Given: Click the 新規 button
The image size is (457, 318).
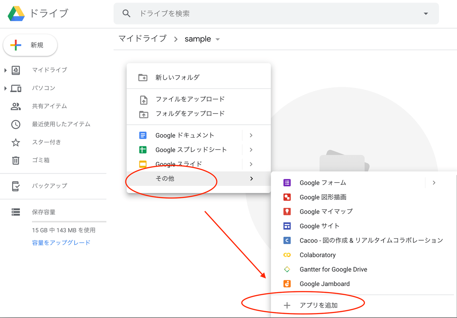Looking at the screenshot, I should pyautogui.click(x=30, y=45).
